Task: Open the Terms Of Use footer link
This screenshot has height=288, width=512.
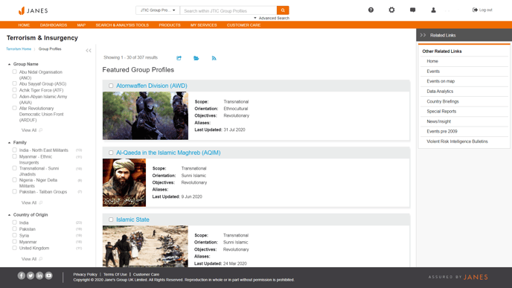Action: [115, 275]
